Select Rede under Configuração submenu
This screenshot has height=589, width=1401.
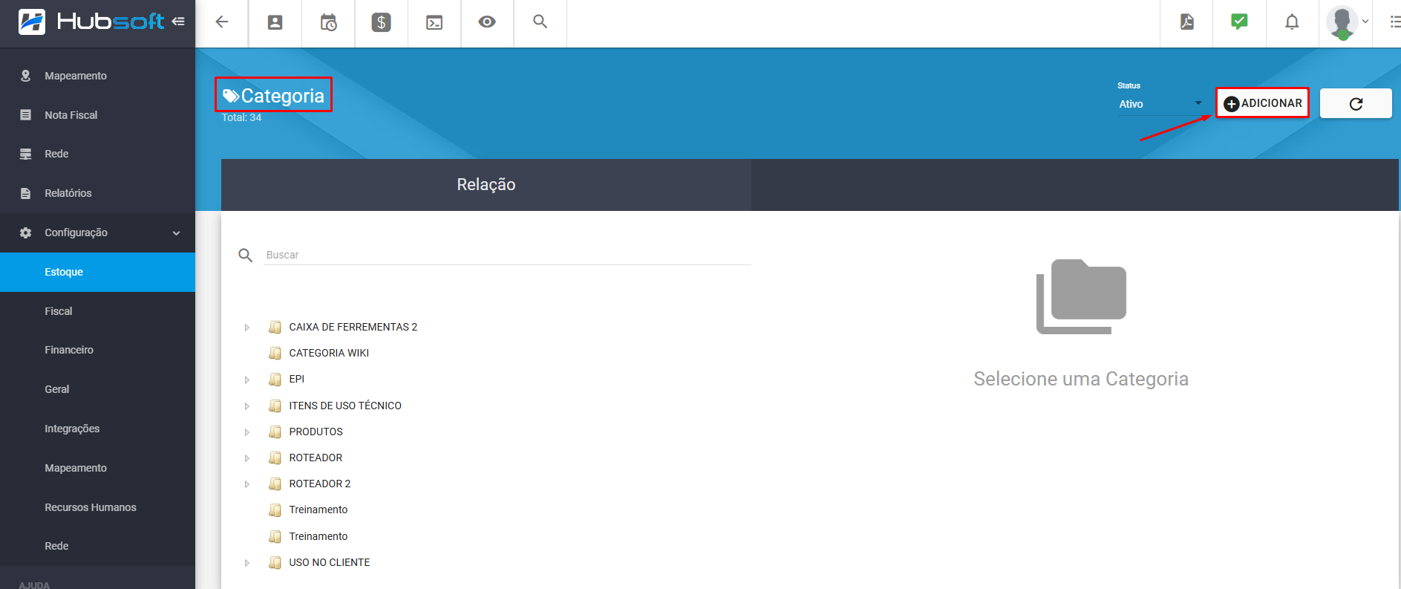[97, 546]
